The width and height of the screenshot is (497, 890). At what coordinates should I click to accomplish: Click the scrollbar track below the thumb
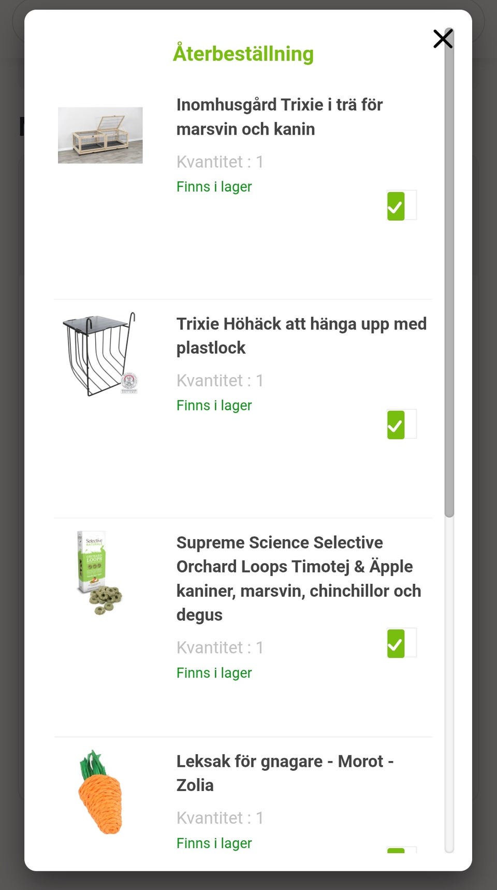449,684
